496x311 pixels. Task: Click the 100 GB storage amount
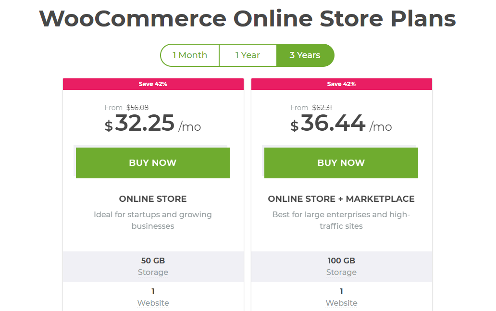pyautogui.click(x=341, y=261)
